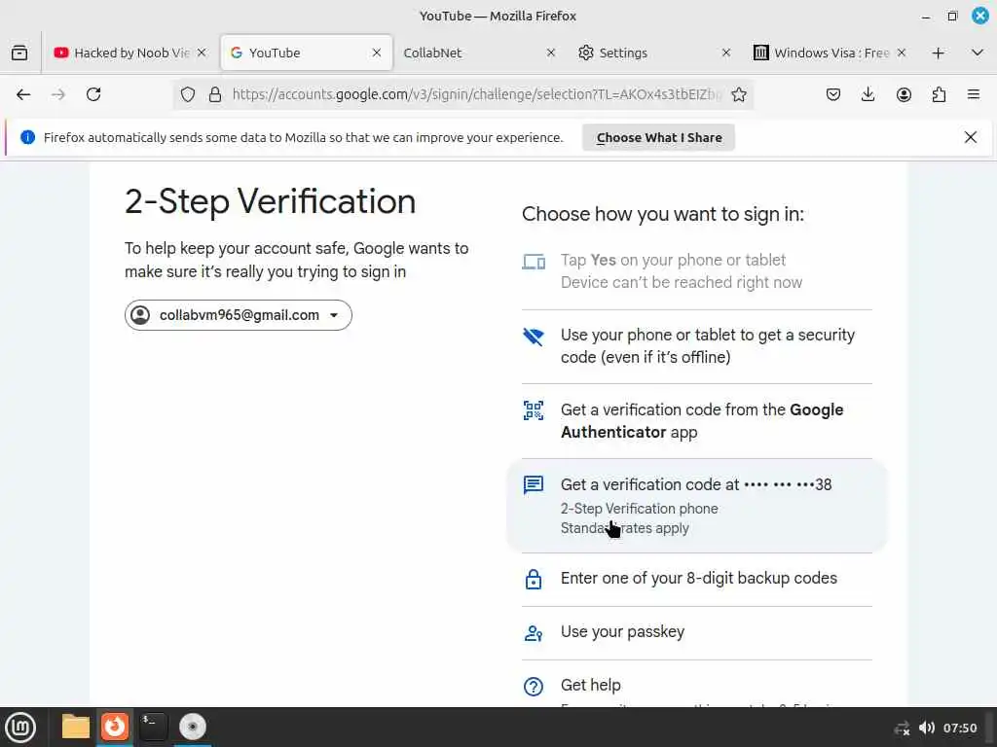
Task: List all tabs with the chevron
Action: 978,53
